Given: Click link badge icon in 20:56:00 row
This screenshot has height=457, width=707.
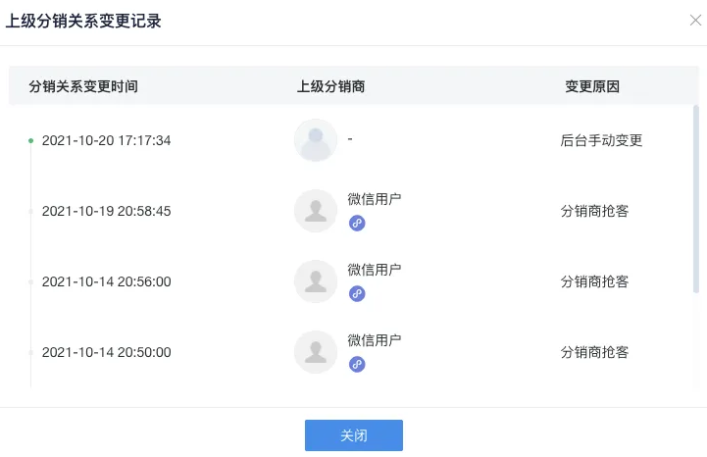Looking at the screenshot, I should [357, 293].
